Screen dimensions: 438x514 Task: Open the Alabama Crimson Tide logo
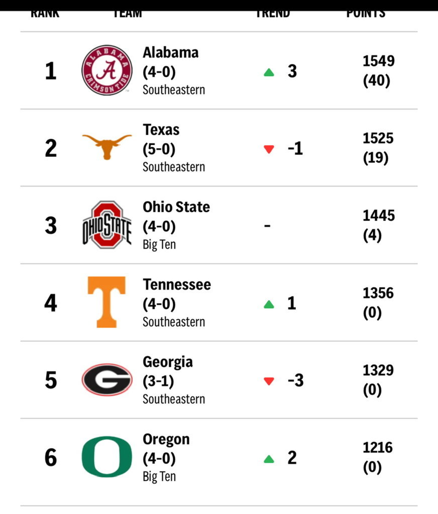107,70
